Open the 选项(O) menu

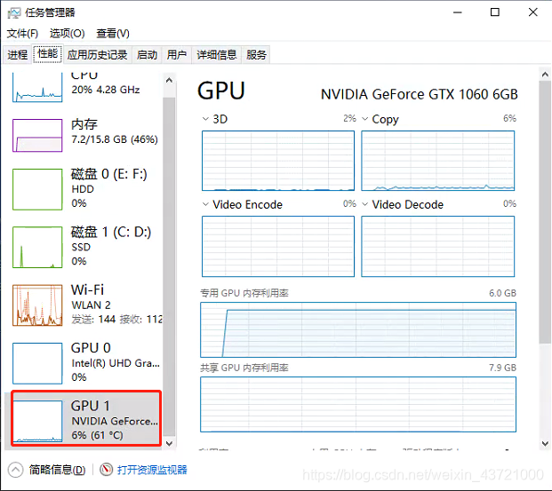(x=68, y=34)
